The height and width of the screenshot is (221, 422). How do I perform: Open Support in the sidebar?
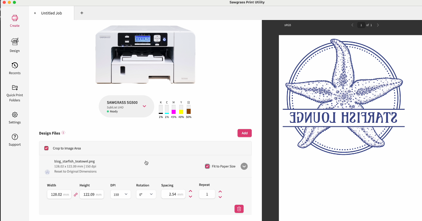click(x=15, y=140)
